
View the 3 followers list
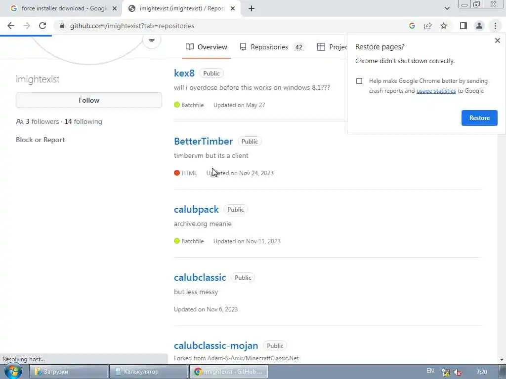42,122
